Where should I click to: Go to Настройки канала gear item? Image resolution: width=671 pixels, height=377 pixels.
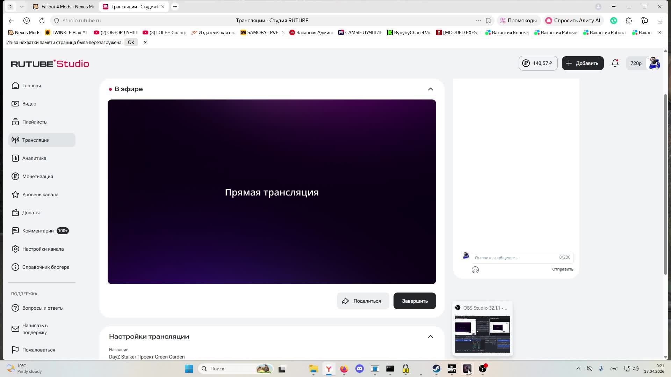pos(43,249)
